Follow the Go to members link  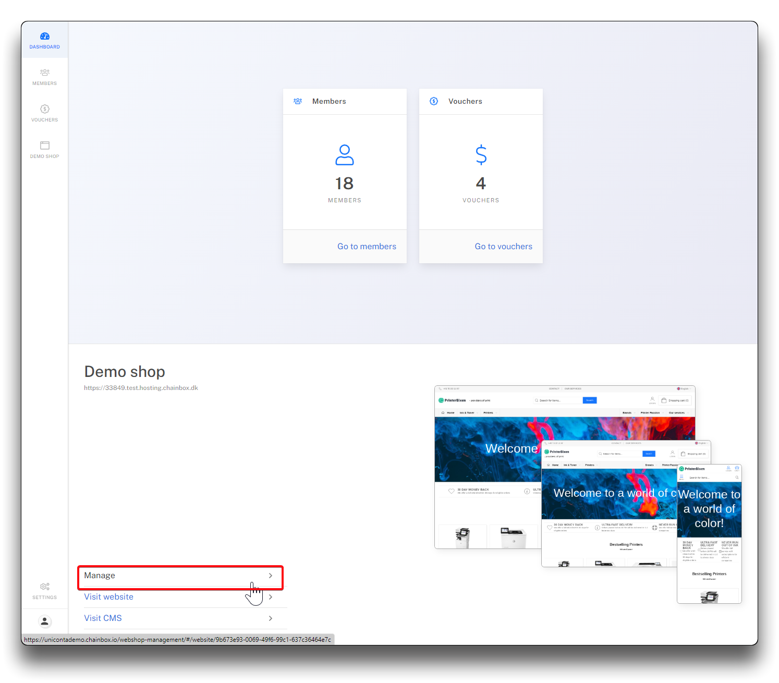pyautogui.click(x=367, y=247)
